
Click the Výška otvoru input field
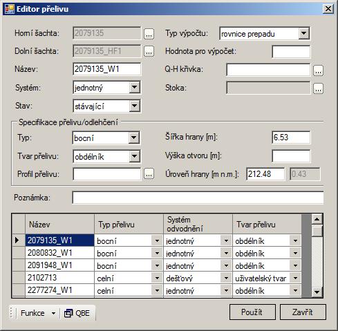[x=291, y=156]
